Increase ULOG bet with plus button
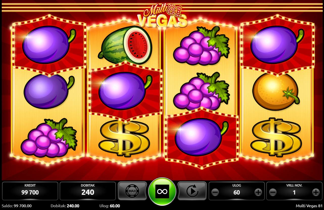 tap(258, 193)
